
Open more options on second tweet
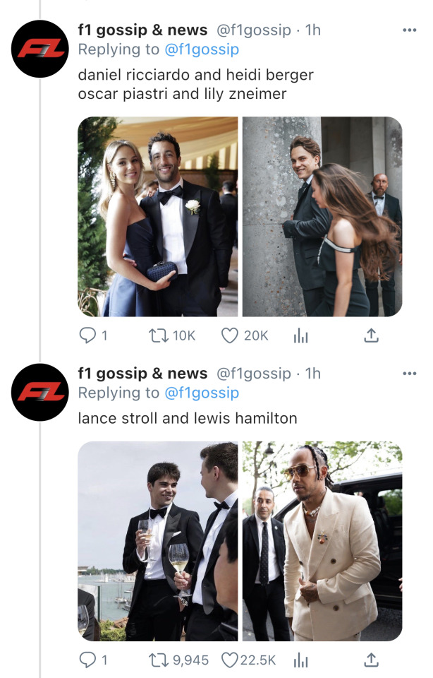click(x=409, y=374)
